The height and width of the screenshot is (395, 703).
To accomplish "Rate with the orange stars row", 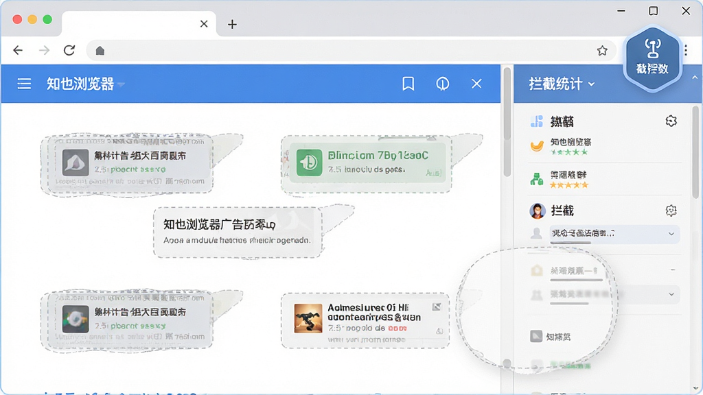I will (x=569, y=185).
